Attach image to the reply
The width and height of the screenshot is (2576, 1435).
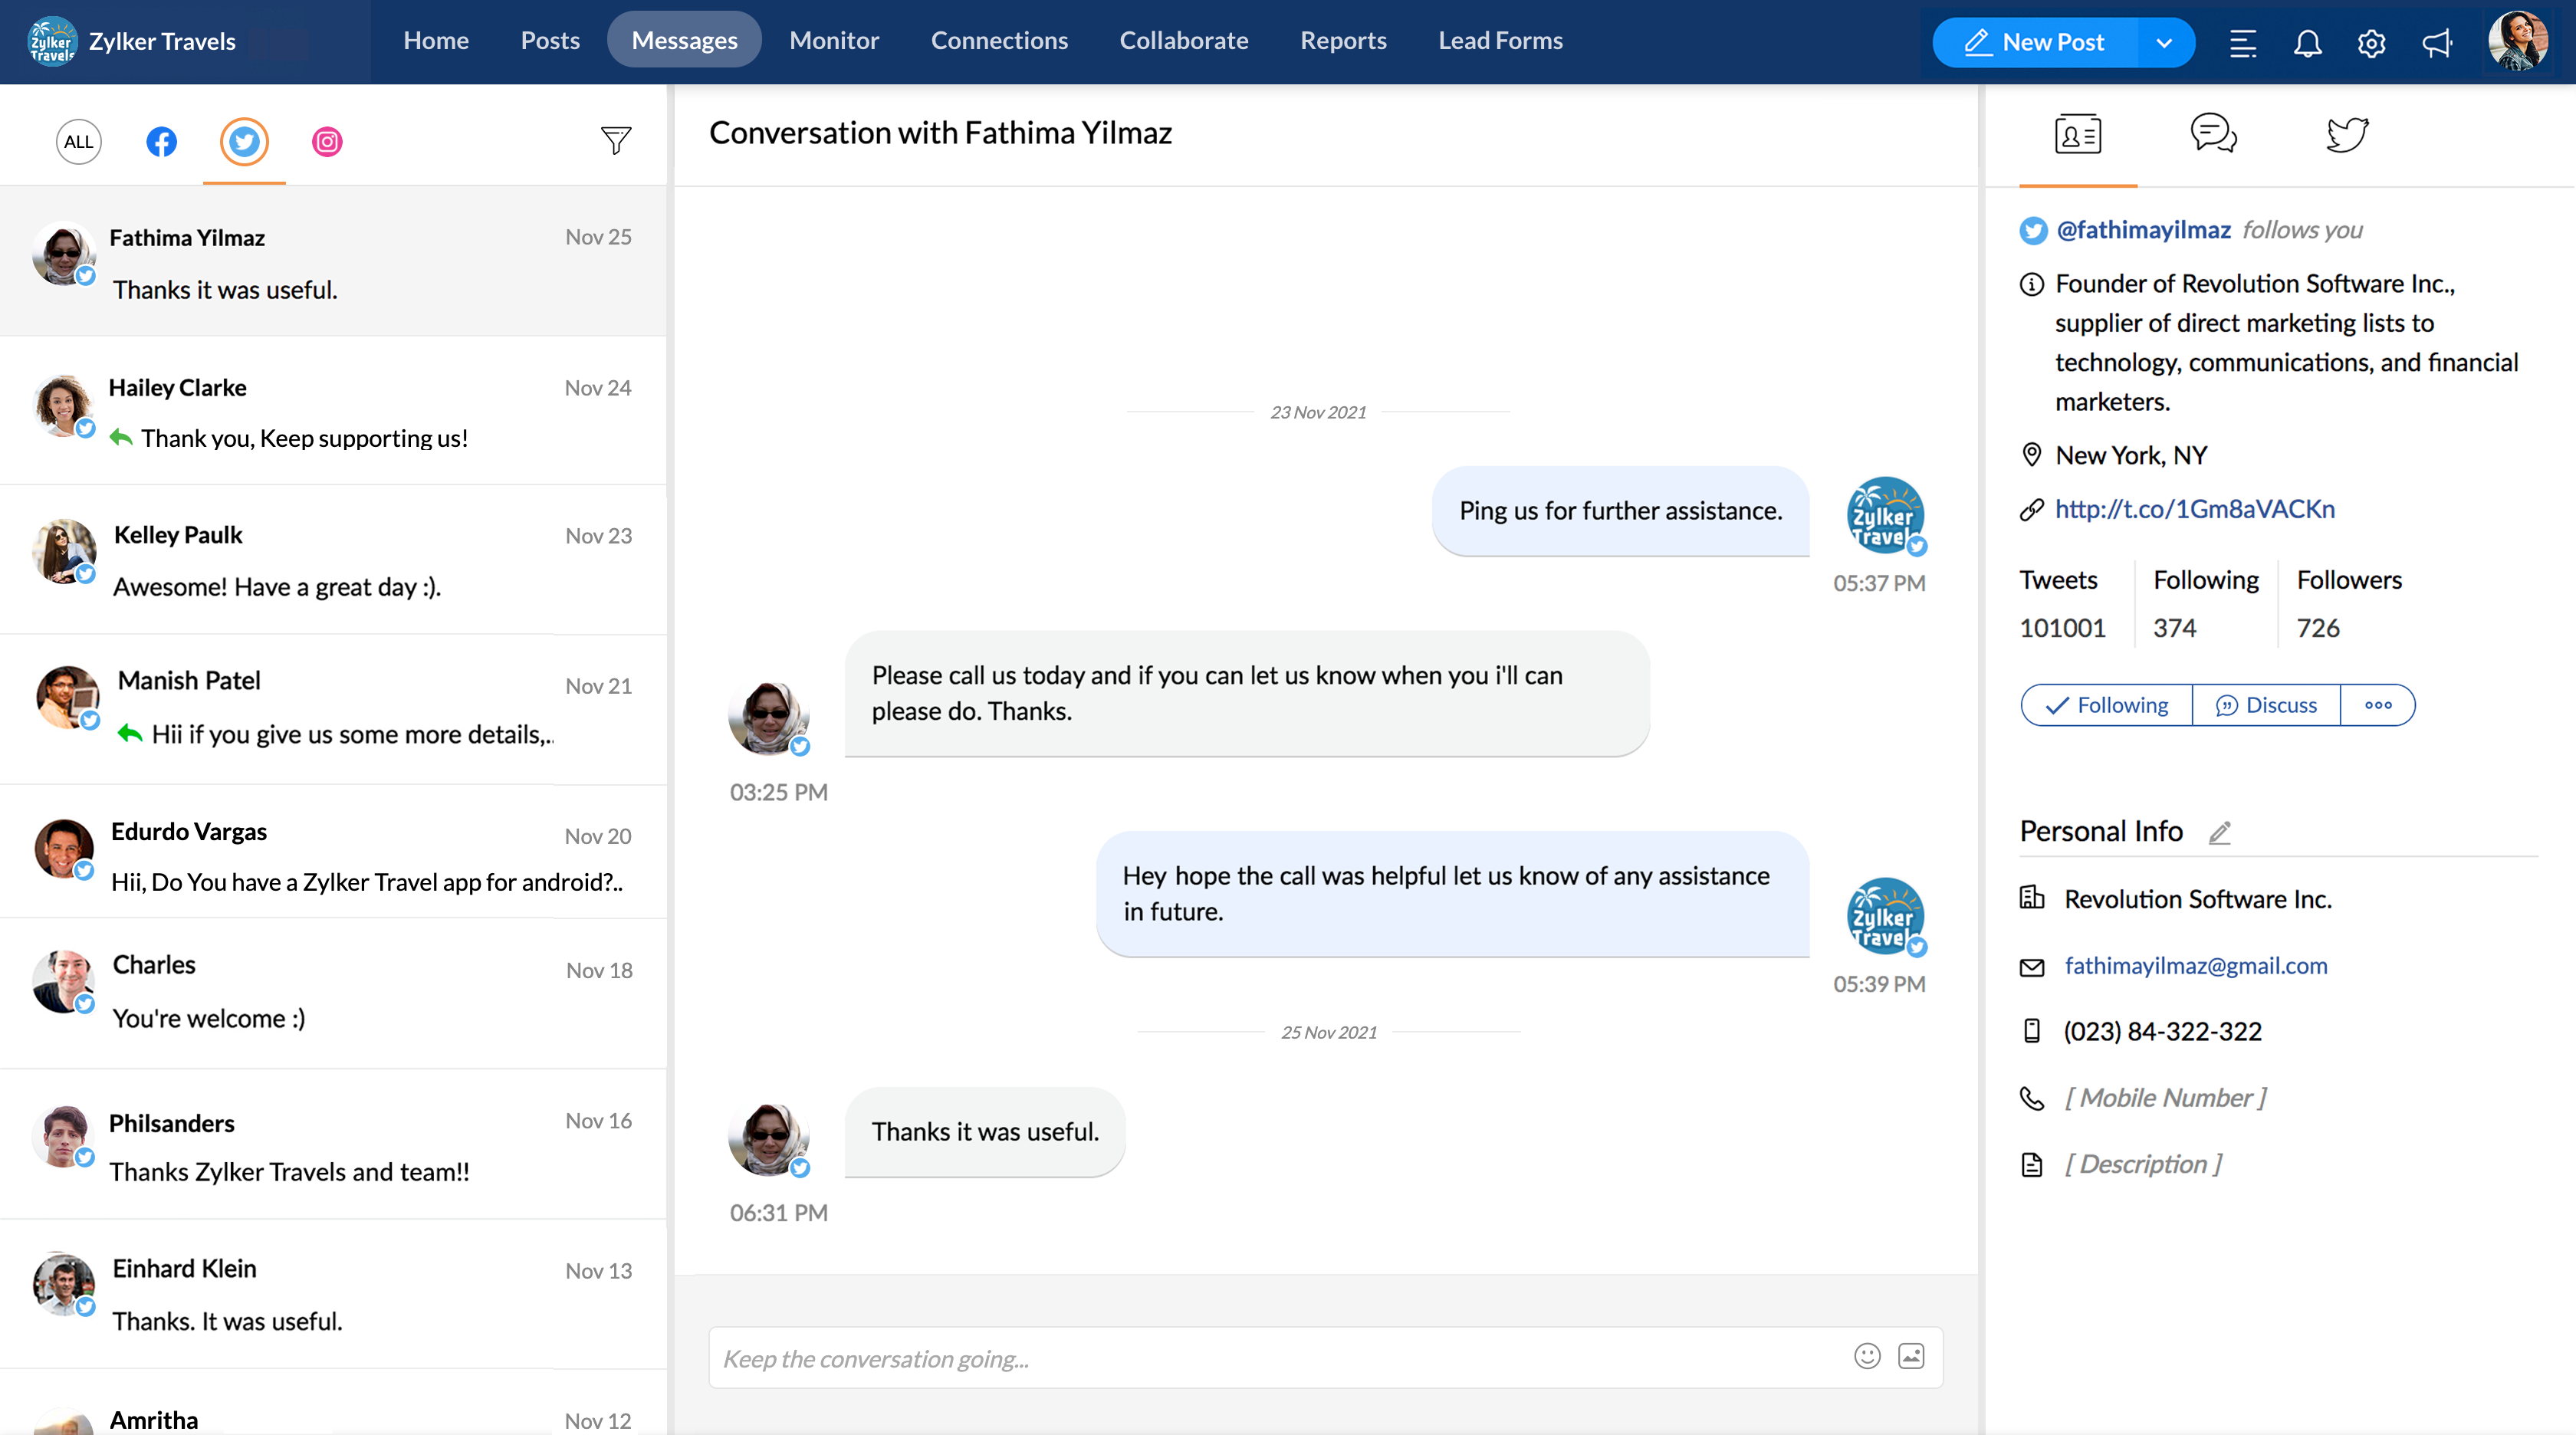[1910, 1356]
